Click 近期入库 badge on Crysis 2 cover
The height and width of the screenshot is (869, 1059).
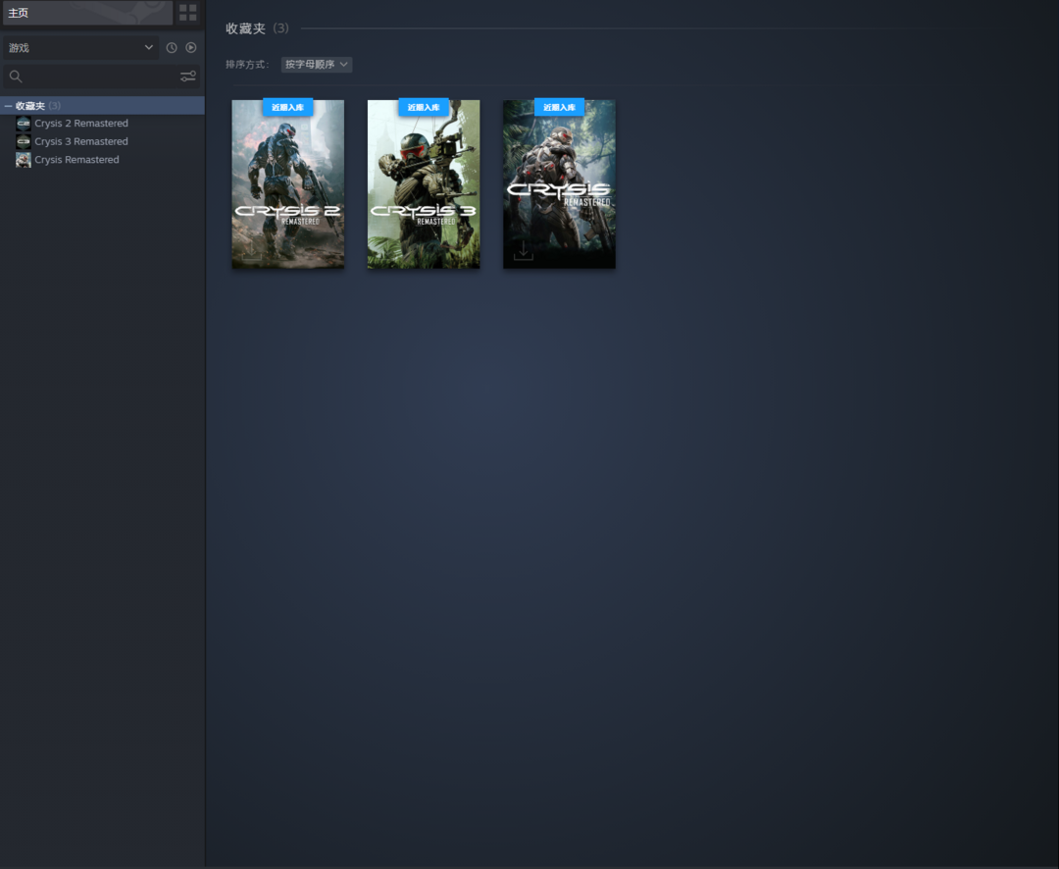pos(287,107)
